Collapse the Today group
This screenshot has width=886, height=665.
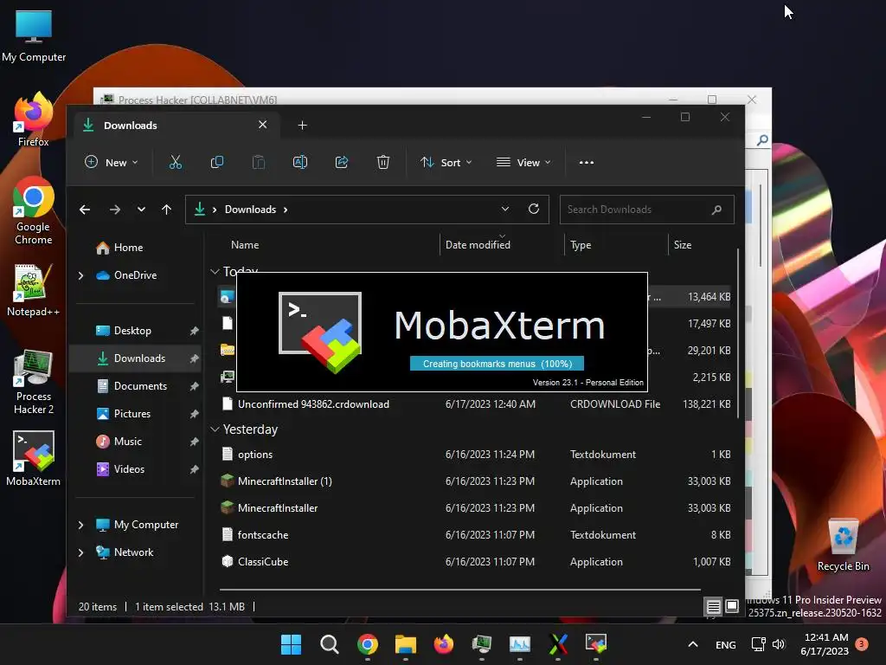(215, 271)
